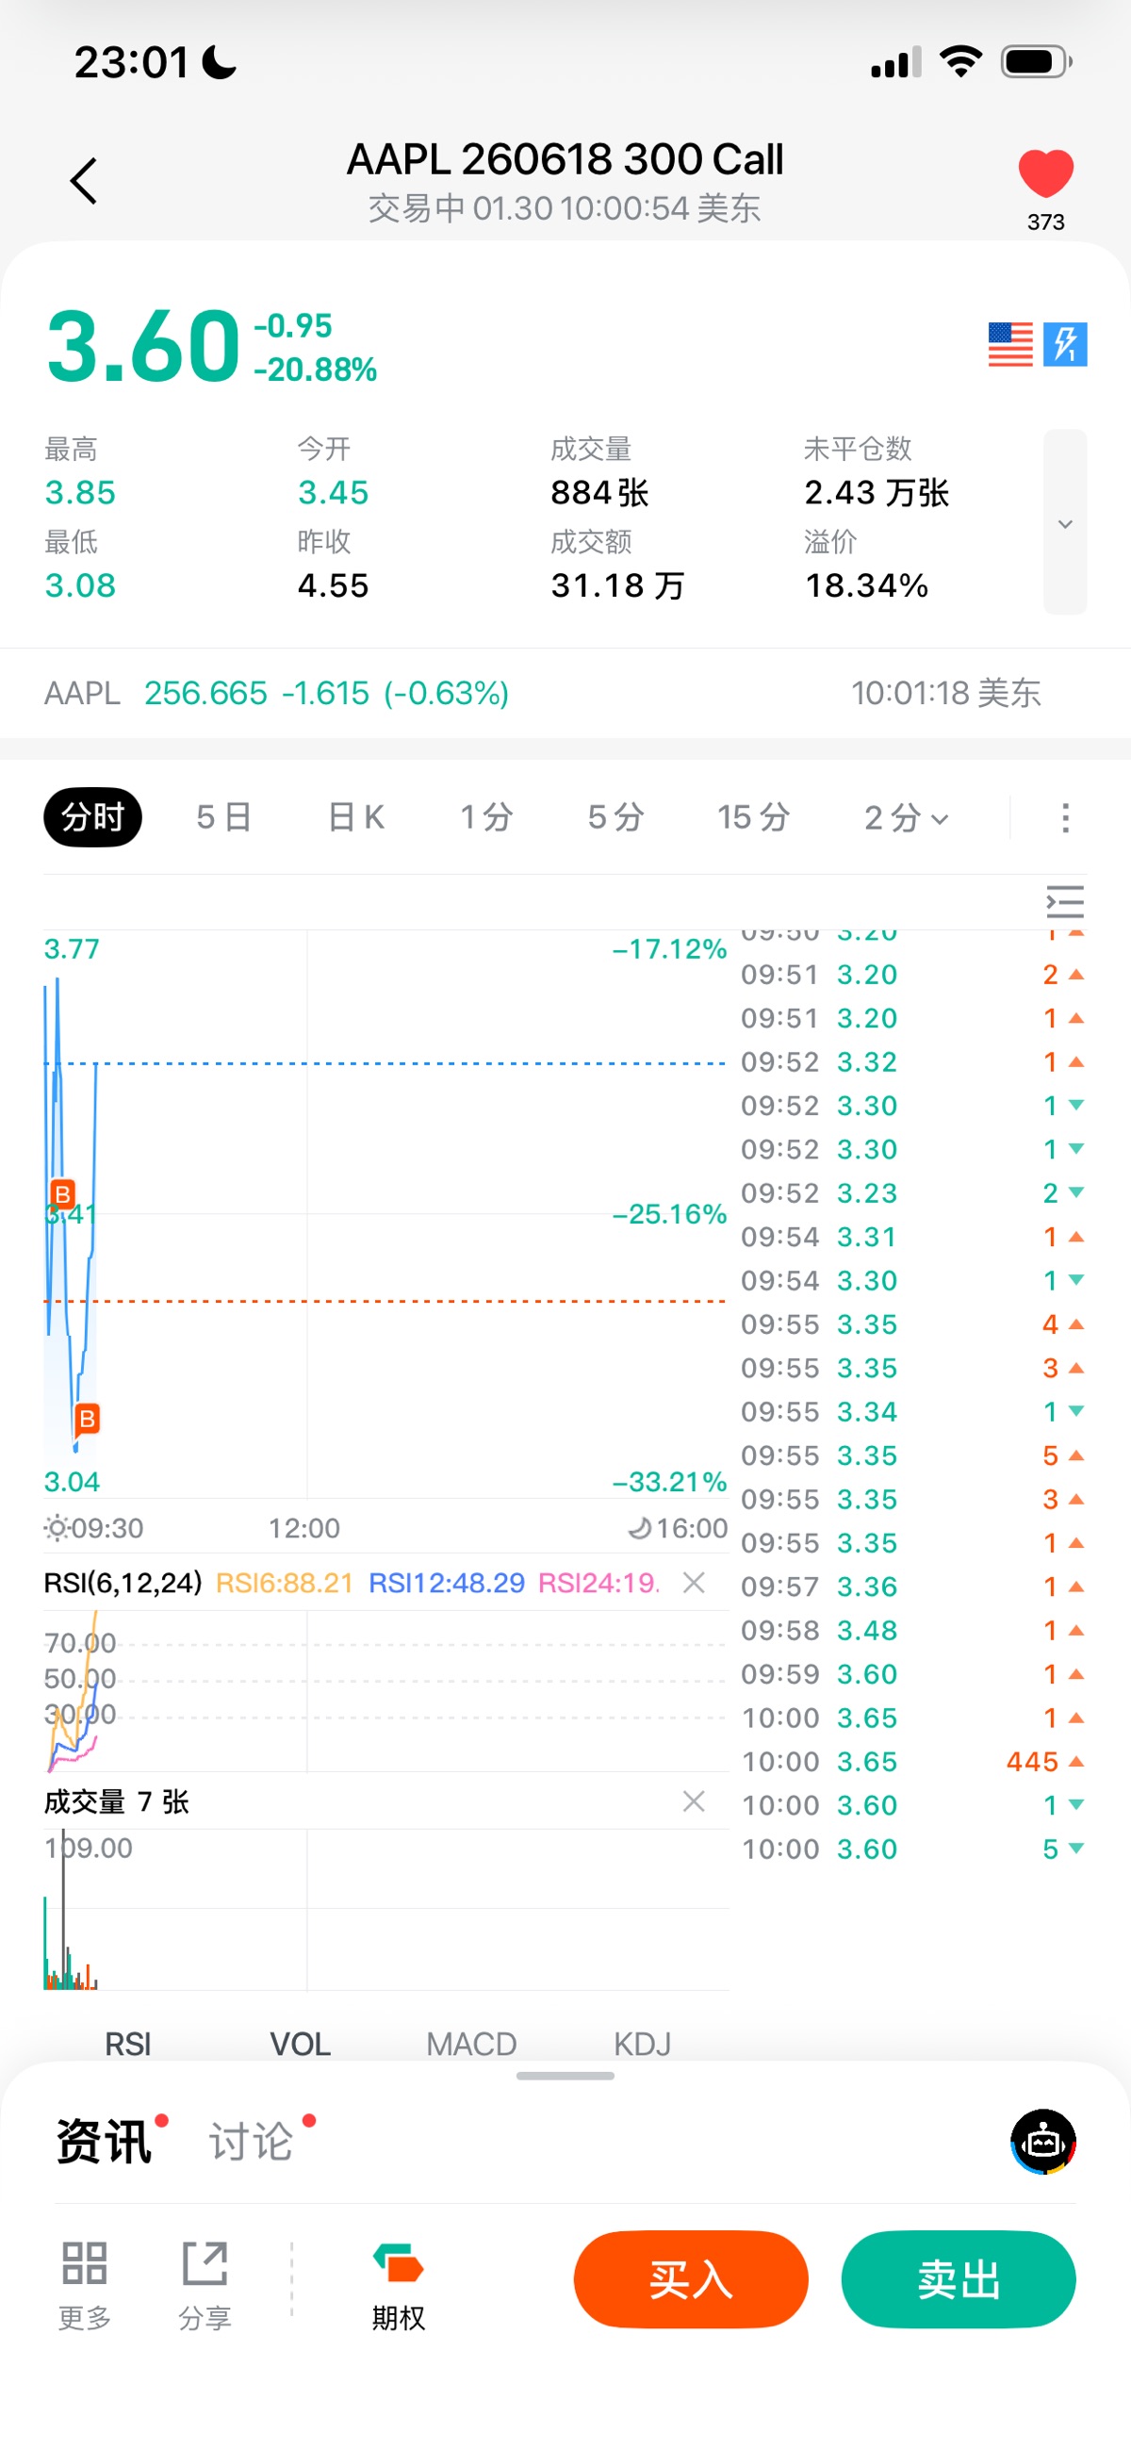This screenshot has width=1131, height=2449.
Task: Open the 更多 grid menu icon
Action: coord(85,2281)
